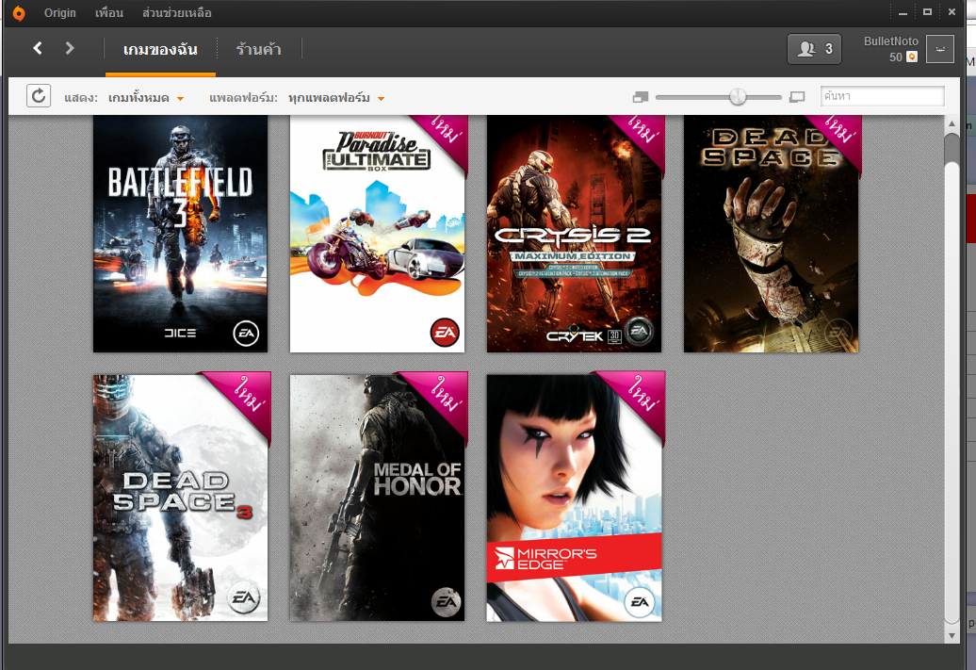Click the library scrollbar down arrow
This screenshot has width=976, height=670.
point(952,636)
